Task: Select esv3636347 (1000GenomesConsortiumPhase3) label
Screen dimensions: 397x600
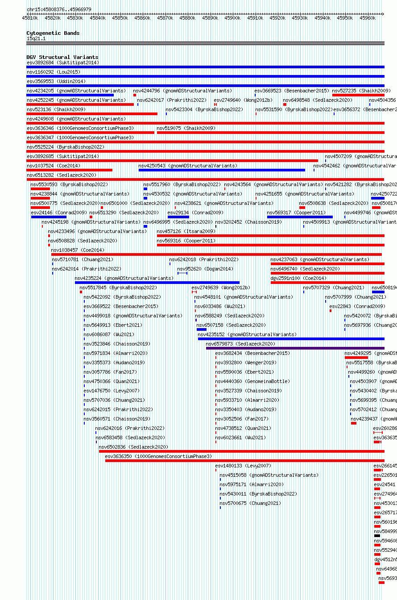Action: click(80, 137)
